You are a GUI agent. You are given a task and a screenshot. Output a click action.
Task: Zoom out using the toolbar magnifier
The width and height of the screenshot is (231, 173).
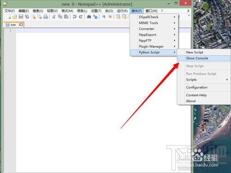pos(109,17)
